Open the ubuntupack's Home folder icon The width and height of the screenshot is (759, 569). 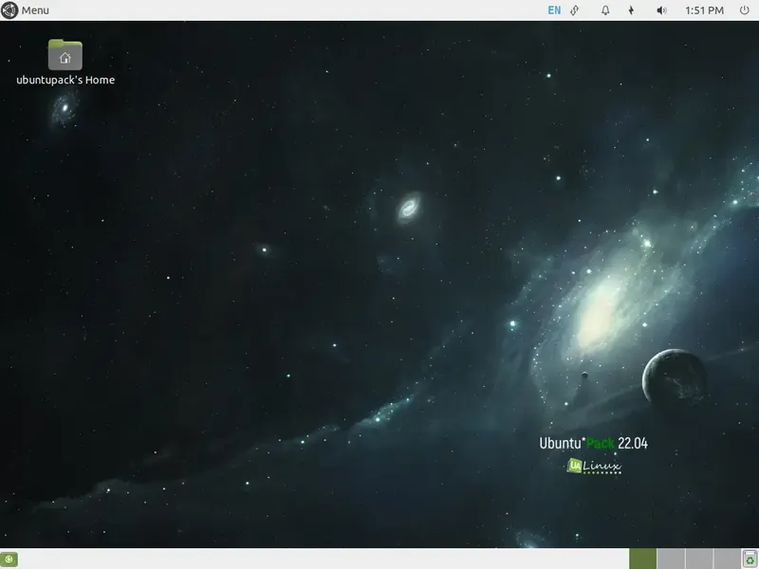pos(64,54)
